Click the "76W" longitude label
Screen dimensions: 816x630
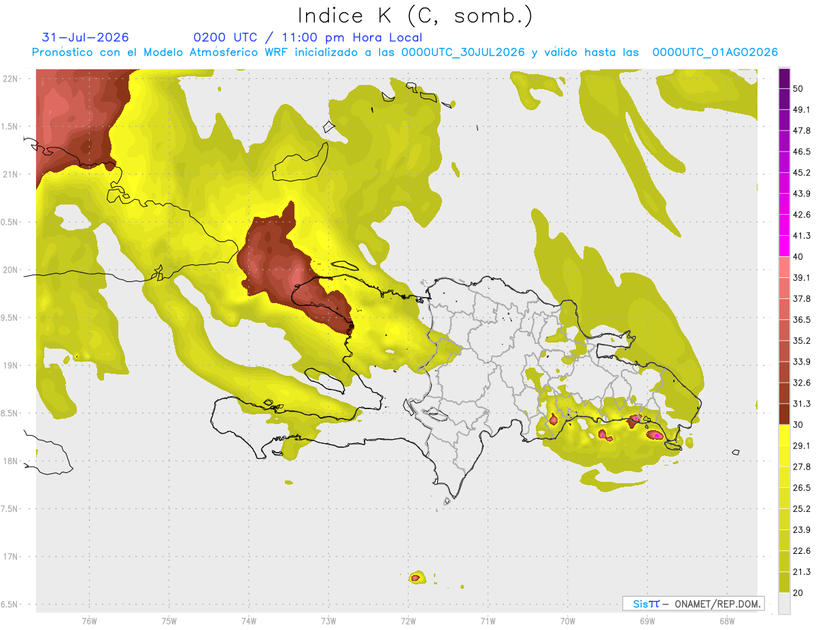point(89,622)
